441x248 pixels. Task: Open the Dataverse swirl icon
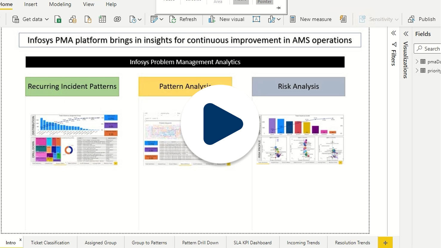point(117,19)
